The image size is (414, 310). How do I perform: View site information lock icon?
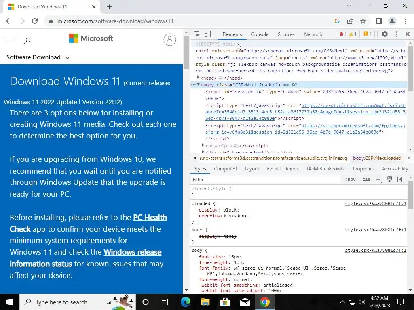coord(51,21)
